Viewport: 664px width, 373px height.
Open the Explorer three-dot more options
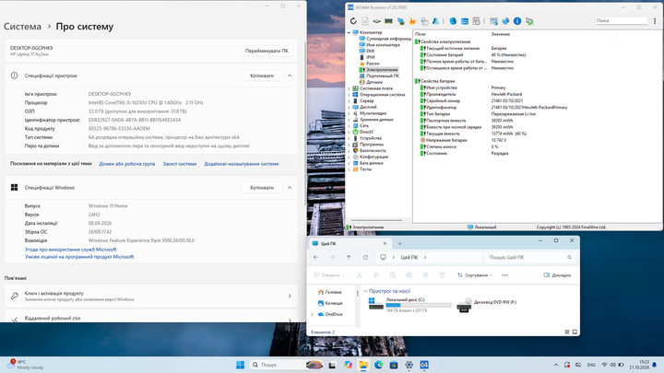504,274
